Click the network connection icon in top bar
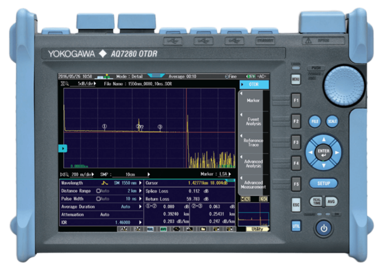Image resolution: width=380 pixels, height=273 pixels. [x=103, y=76]
